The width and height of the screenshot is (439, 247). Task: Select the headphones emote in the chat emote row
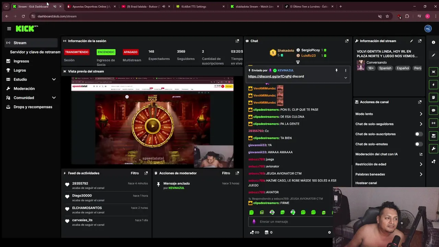point(293,212)
